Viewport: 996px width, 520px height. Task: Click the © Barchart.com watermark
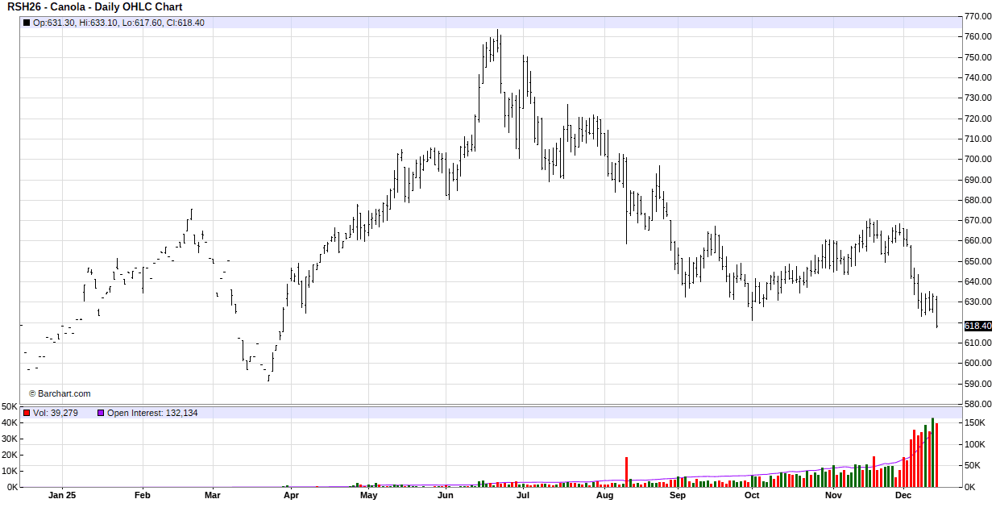pyautogui.click(x=60, y=393)
